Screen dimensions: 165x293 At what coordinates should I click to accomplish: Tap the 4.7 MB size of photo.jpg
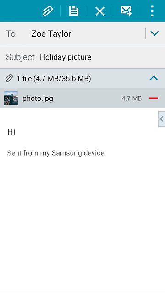pyautogui.click(x=132, y=98)
